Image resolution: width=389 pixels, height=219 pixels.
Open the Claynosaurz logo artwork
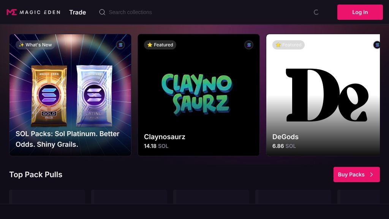click(197, 94)
